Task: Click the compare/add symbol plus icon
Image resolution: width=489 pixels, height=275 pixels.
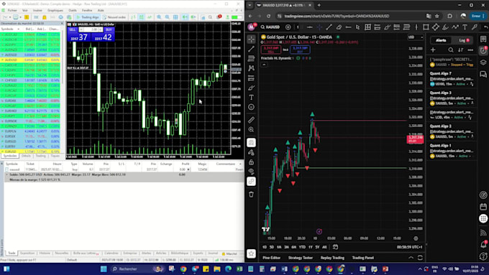Action: click(288, 27)
